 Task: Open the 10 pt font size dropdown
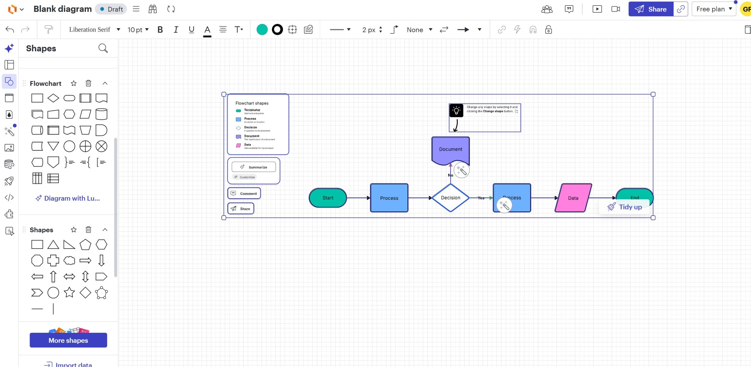(x=138, y=30)
